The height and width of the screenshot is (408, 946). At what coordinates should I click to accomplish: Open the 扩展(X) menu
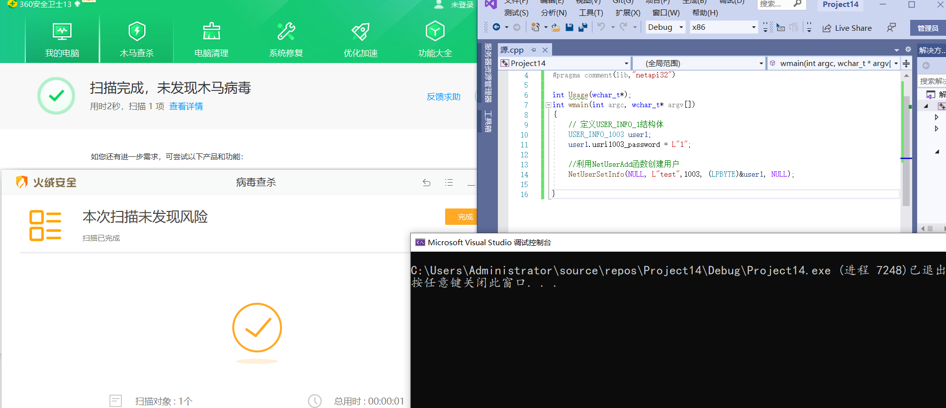pos(628,13)
